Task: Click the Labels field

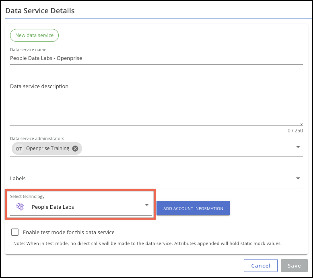Action: coord(156,178)
